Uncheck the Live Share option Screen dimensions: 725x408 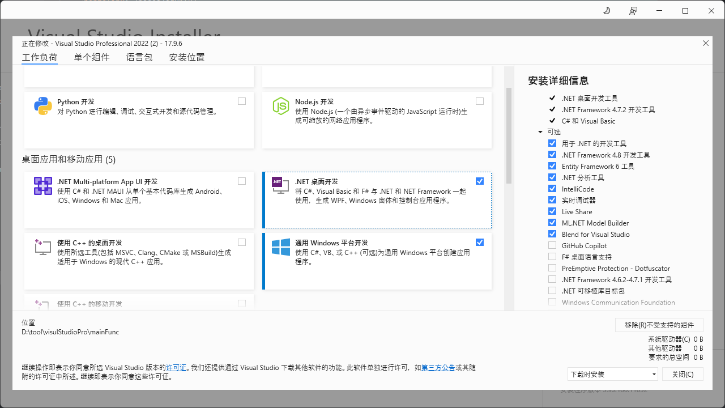point(552,211)
